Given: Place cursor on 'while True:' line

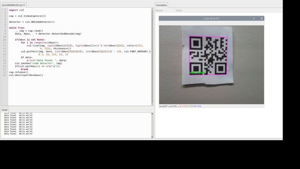Looking at the screenshot, I should [17, 28].
